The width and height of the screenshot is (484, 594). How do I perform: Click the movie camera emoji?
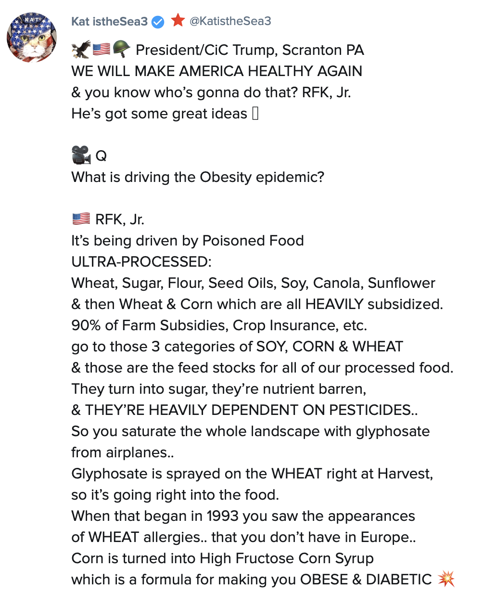point(81,155)
